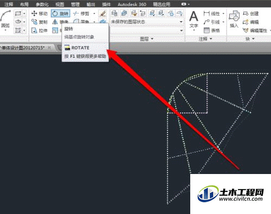This screenshot has width=271, height=214.
Task: Choose the Copy (复制) tool
Action: click(x=40, y=22)
